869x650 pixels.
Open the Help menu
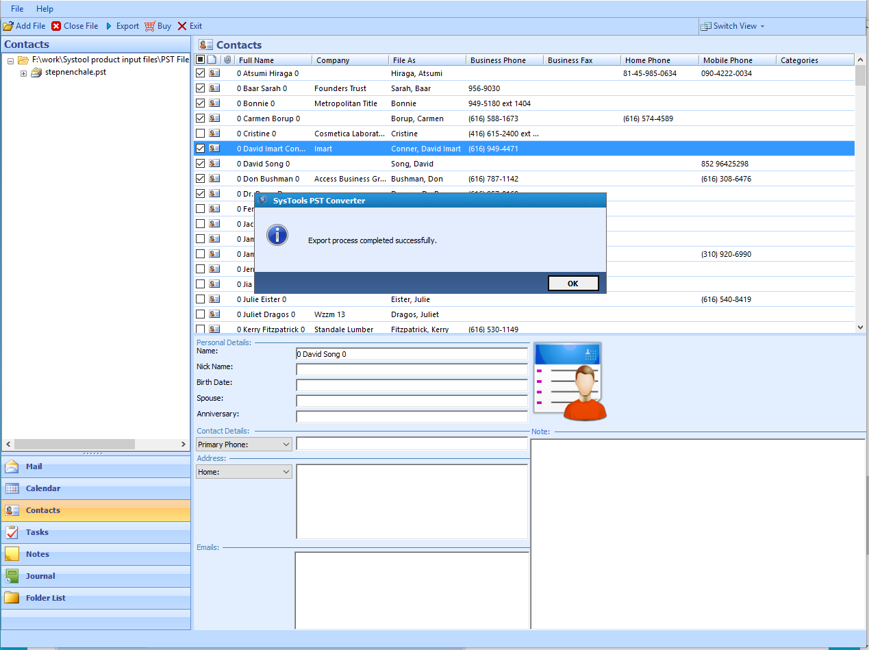(x=45, y=9)
